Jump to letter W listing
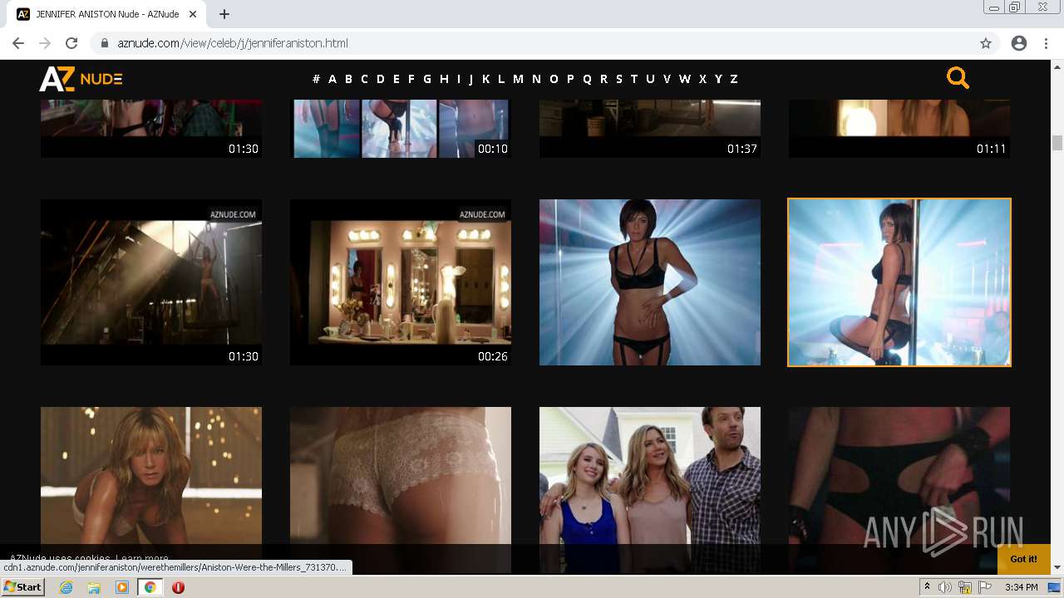Viewport: 1064px width, 598px height. coord(685,79)
